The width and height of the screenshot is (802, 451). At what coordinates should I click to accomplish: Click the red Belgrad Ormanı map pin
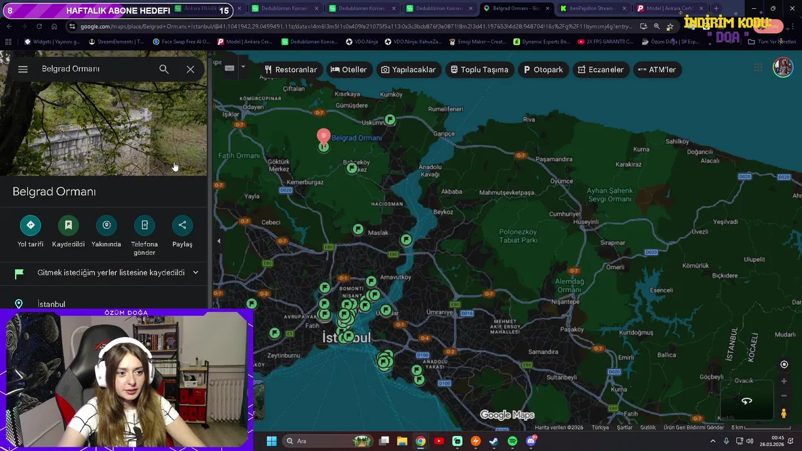323,136
